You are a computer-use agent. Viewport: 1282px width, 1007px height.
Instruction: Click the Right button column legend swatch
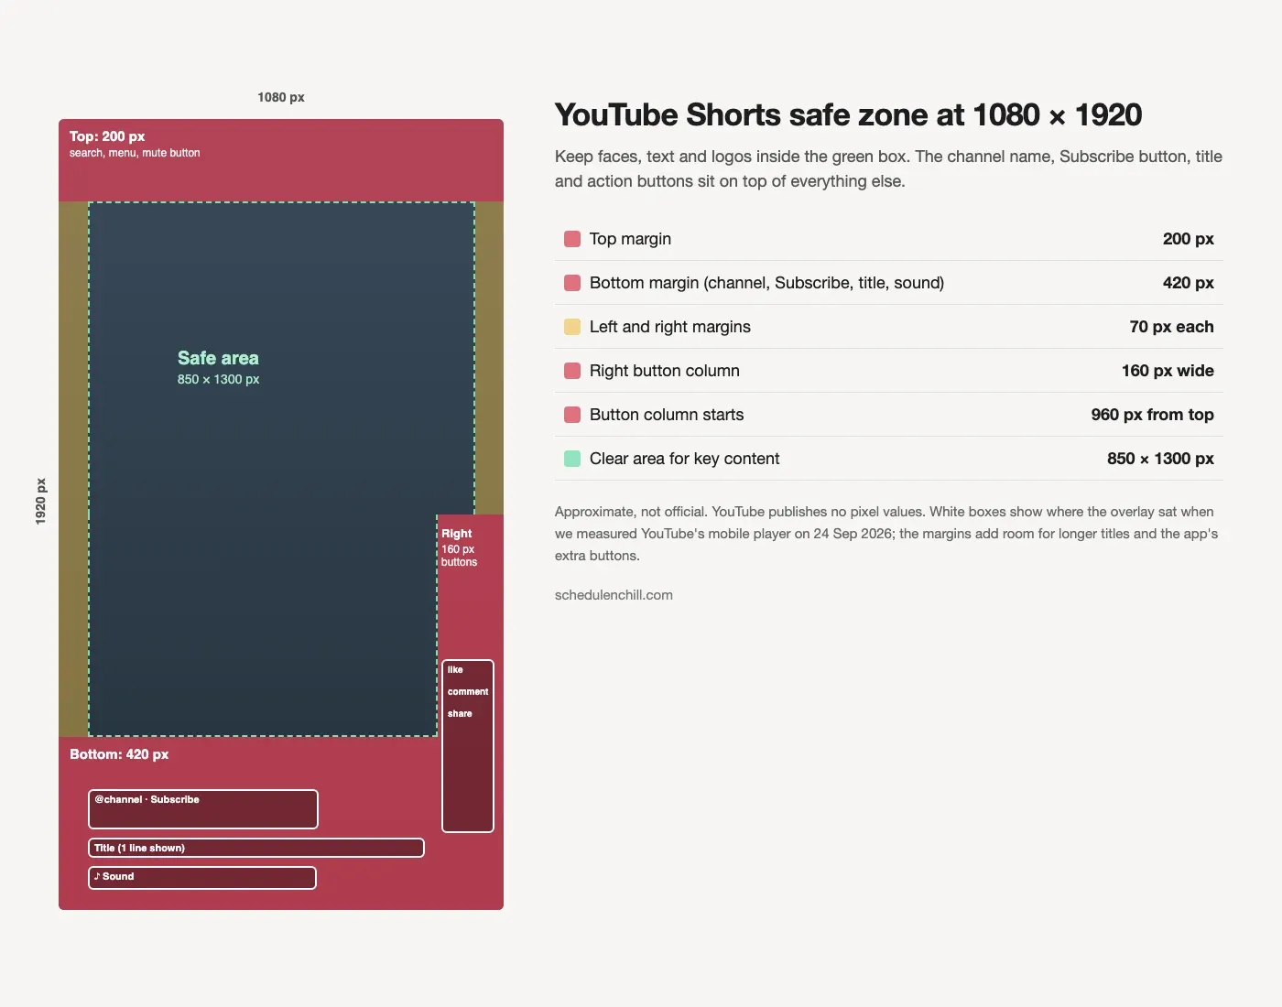[x=572, y=371]
